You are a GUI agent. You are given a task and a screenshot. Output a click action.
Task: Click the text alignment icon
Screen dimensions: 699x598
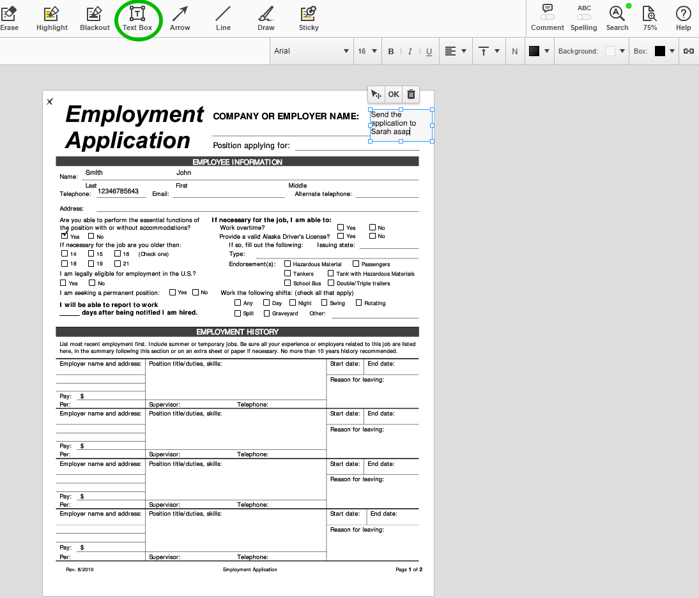pos(450,51)
